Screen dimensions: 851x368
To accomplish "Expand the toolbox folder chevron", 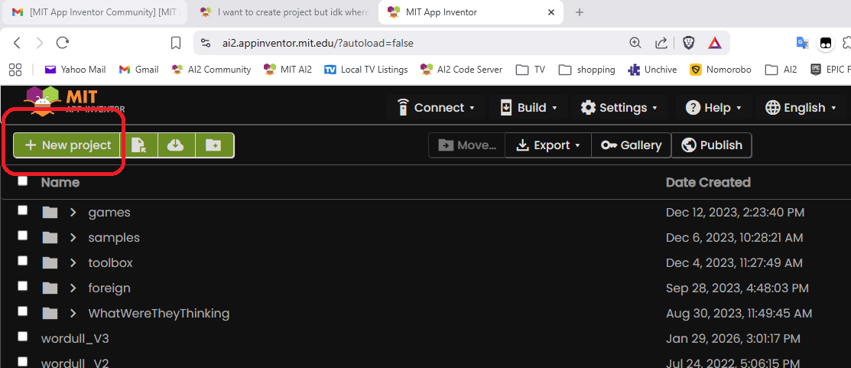I will 73,262.
